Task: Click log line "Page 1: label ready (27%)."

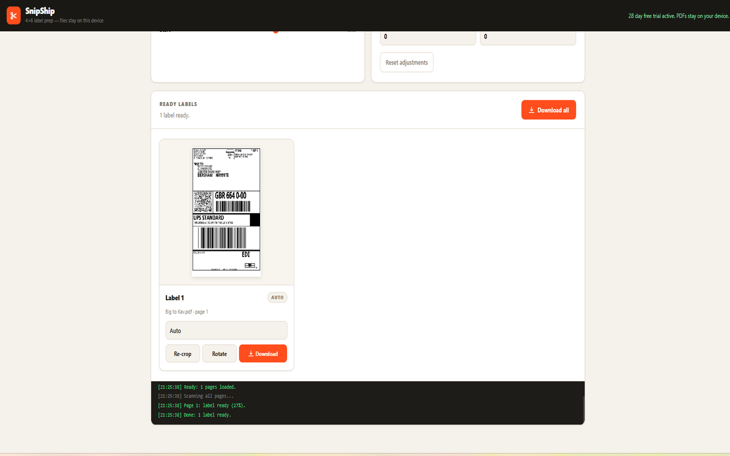Action: 202,405
